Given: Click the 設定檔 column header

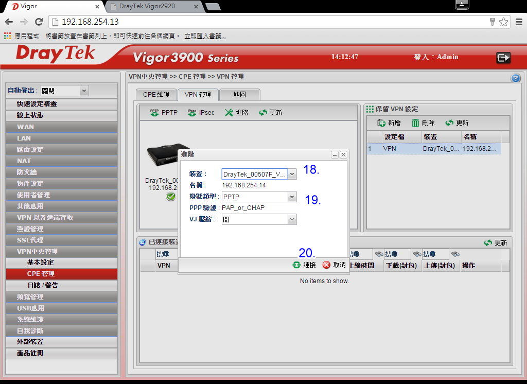Looking at the screenshot, I should [x=401, y=137].
